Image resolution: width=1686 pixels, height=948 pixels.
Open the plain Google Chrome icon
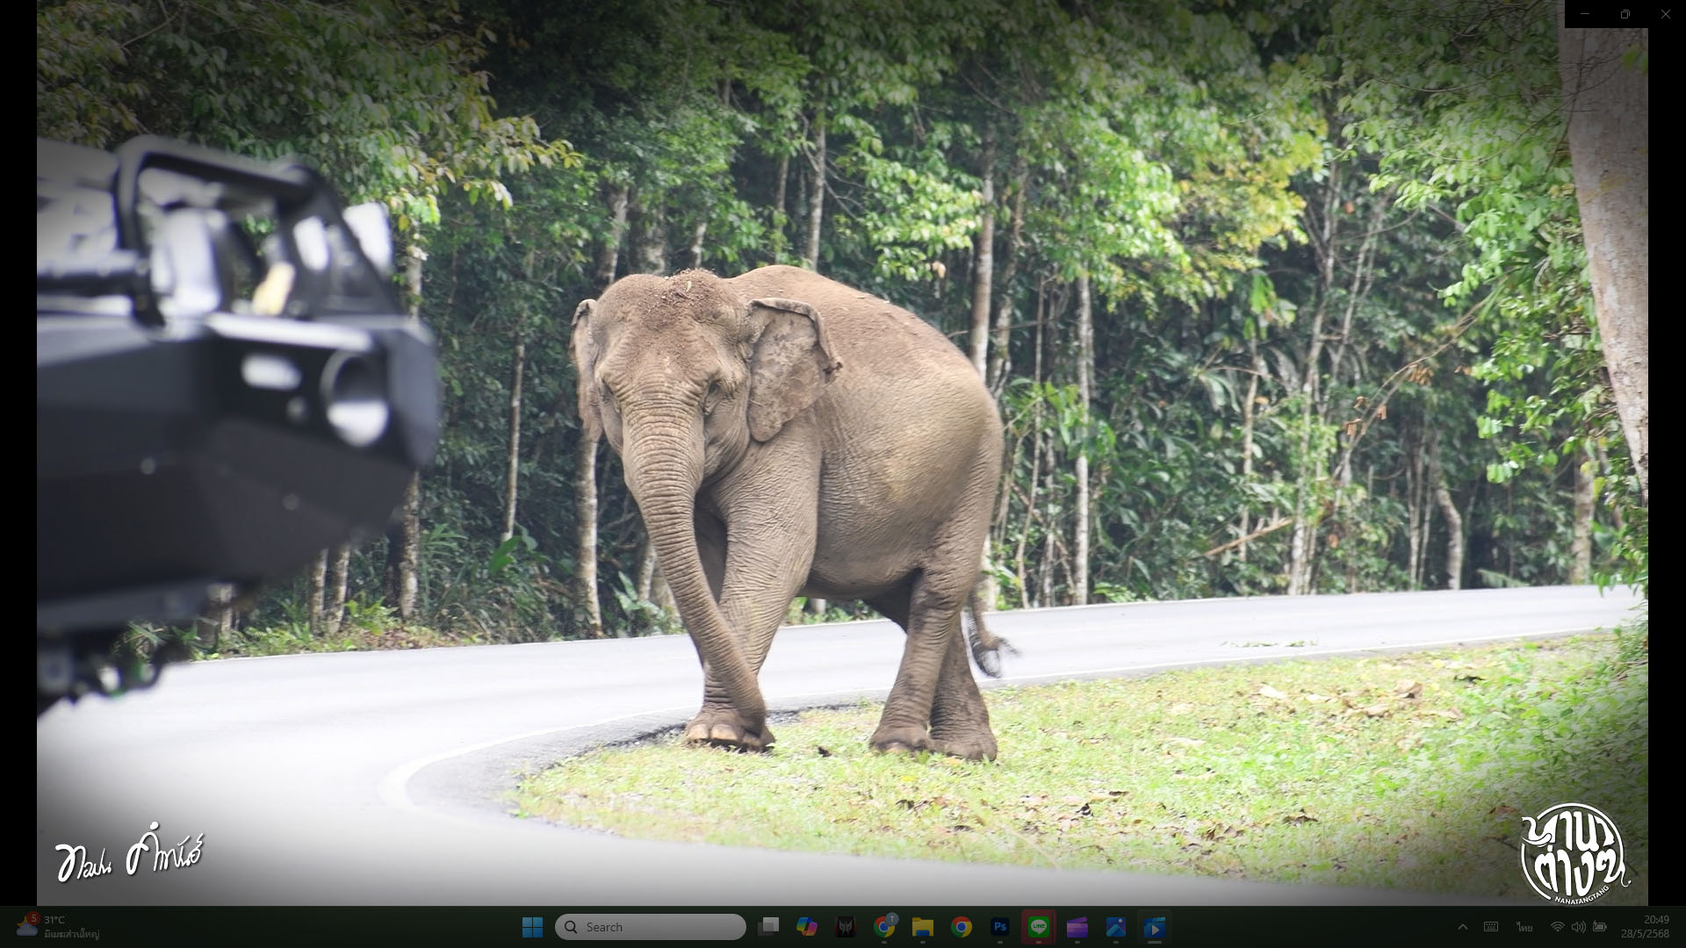pyautogui.click(x=962, y=927)
